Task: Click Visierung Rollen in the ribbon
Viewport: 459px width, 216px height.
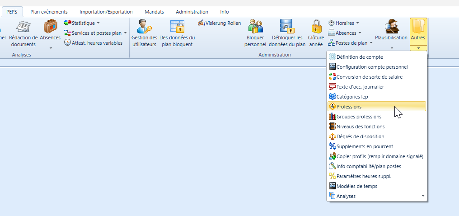Action: (219, 23)
